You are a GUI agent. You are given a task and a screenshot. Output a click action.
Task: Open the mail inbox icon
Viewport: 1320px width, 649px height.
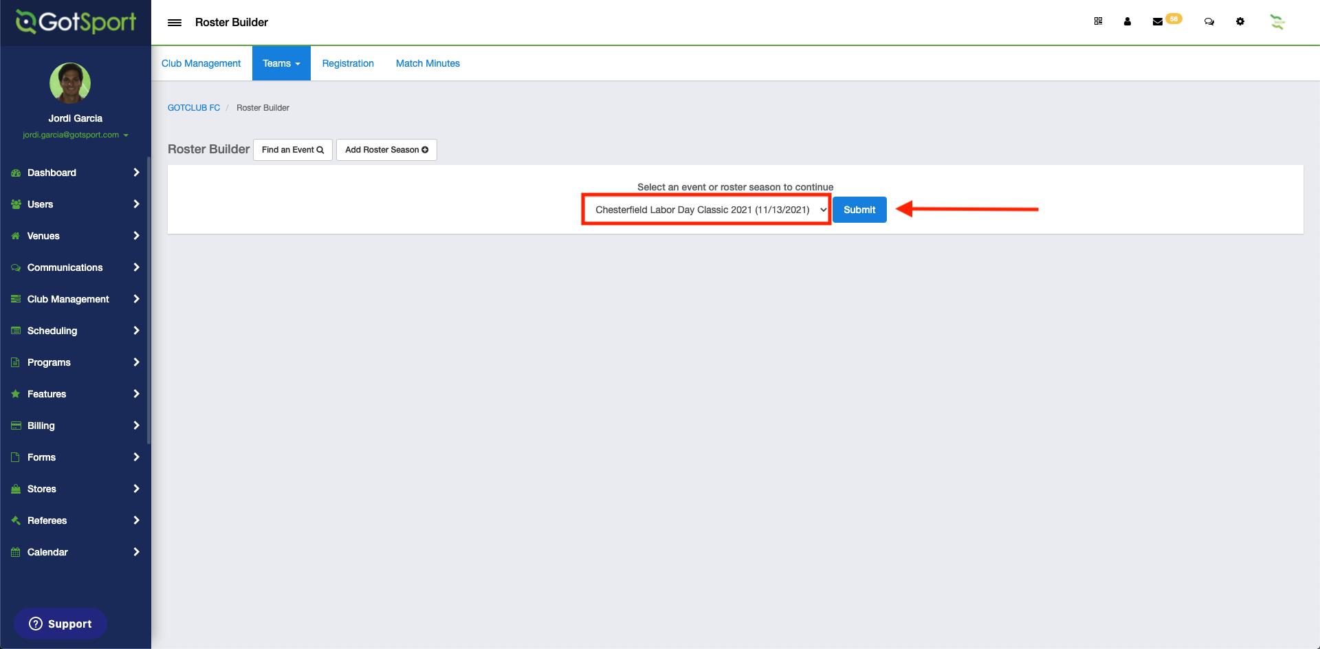click(x=1158, y=22)
